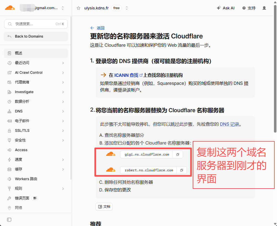Image resolution: width=277 pixels, height=226 pixels.
Task: Expand the 安全性 chevron
Action: tap(63, 140)
